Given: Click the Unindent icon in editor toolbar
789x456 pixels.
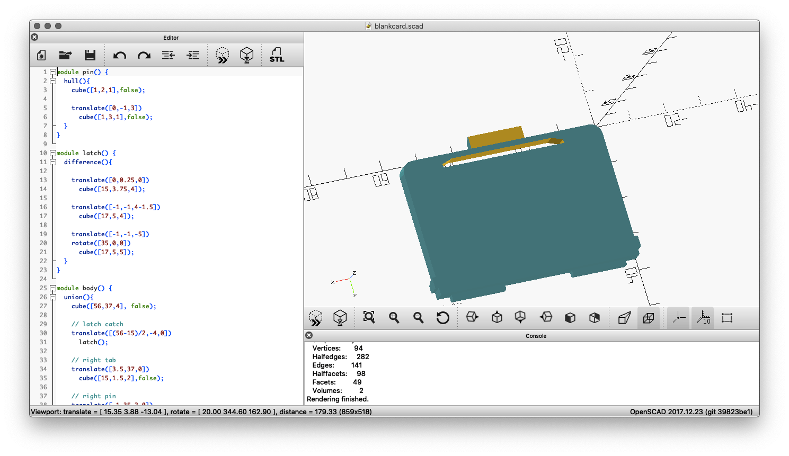Looking at the screenshot, I should (169, 55).
